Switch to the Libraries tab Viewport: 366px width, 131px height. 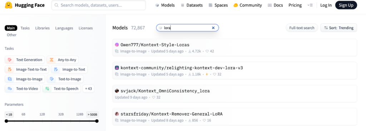click(x=43, y=28)
